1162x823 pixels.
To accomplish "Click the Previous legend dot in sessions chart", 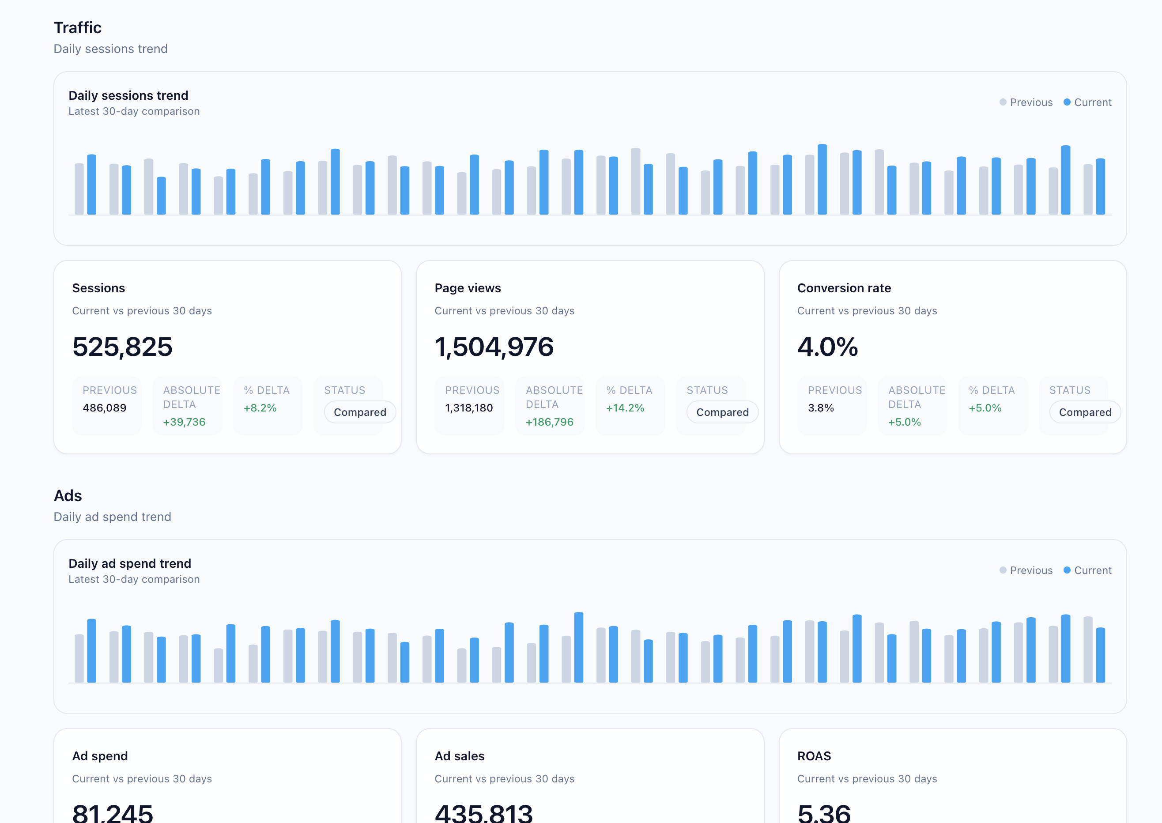I will (x=1002, y=102).
